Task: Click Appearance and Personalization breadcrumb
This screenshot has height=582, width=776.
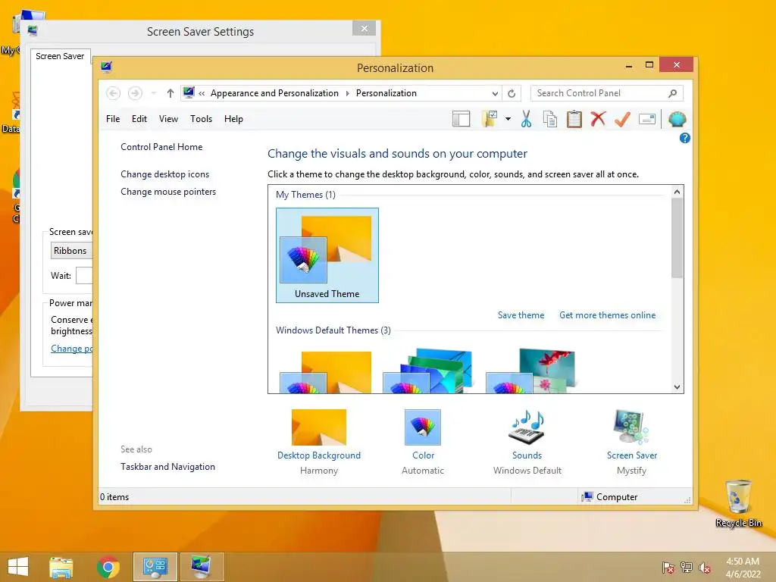Action: click(x=274, y=93)
